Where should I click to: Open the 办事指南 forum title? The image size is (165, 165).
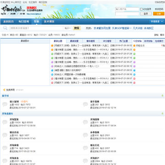95,132
